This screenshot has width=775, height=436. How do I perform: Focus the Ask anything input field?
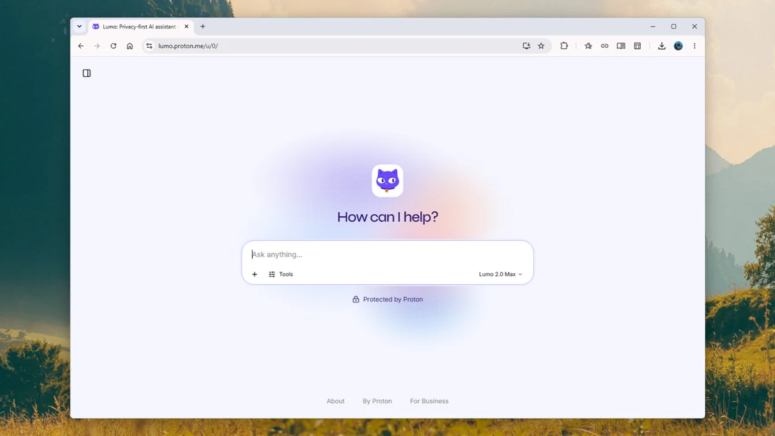387,254
